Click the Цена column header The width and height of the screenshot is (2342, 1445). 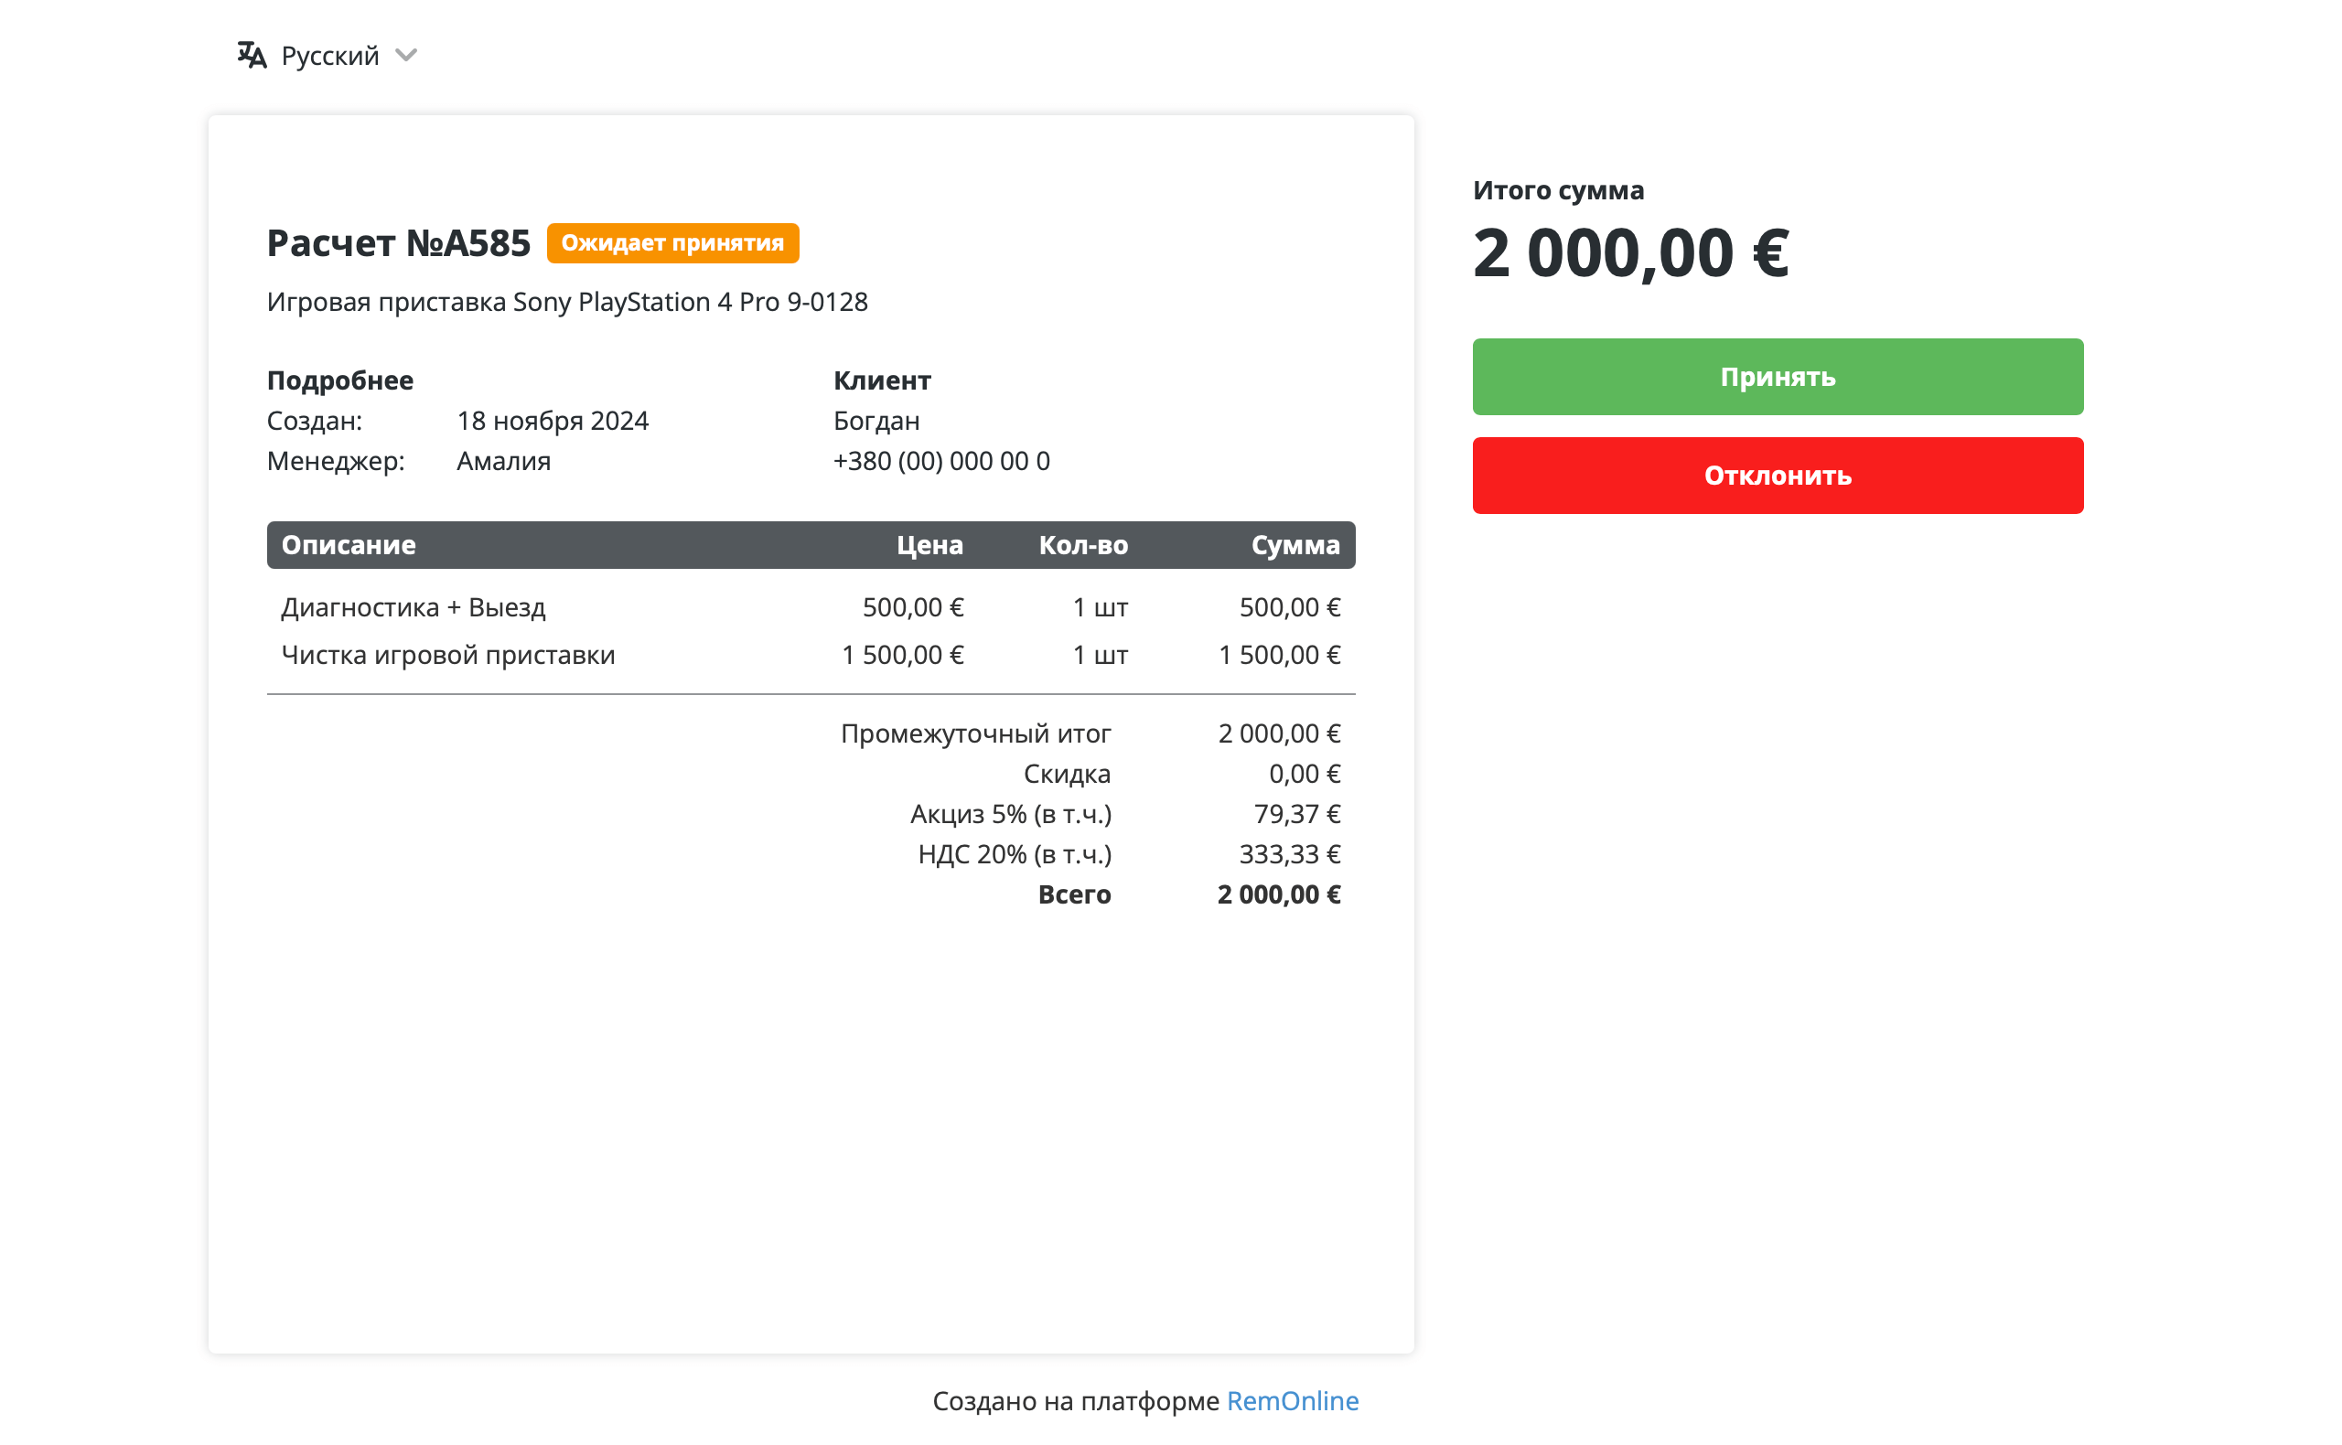[x=929, y=545]
